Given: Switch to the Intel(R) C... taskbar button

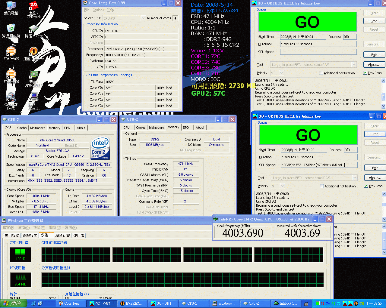Looking at the screenshot, I should [x=286, y=303].
